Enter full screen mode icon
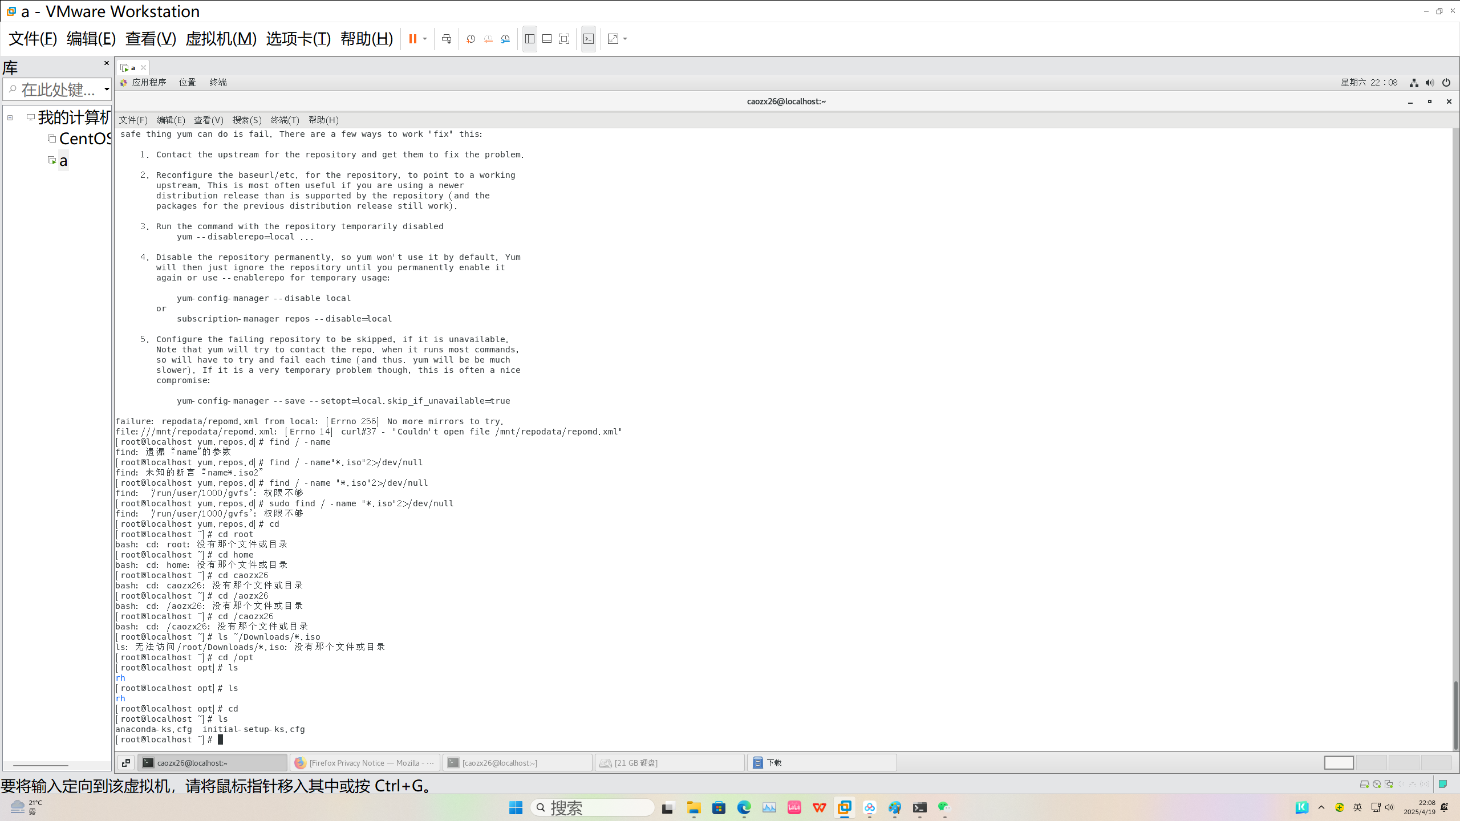The width and height of the screenshot is (1460, 821). click(564, 39)
